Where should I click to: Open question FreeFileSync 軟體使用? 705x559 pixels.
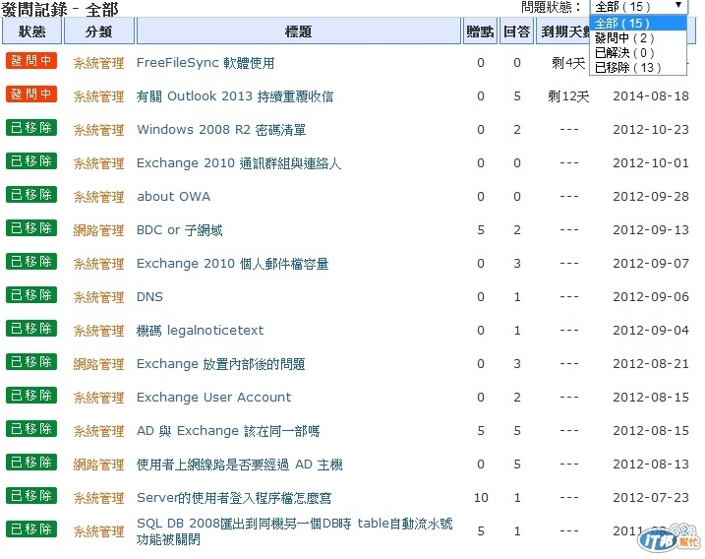coord(206,63)
